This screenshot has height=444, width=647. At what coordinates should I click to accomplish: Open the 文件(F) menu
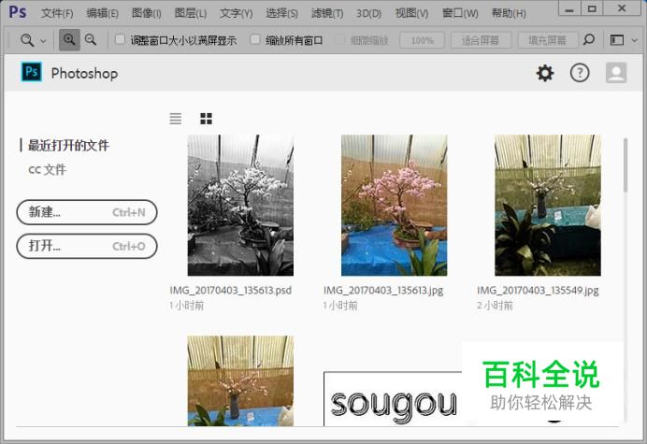click(57, 13)
